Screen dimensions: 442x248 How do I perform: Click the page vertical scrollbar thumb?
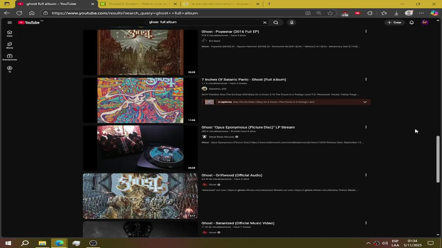pyautogui.click(x=438, y=159)
